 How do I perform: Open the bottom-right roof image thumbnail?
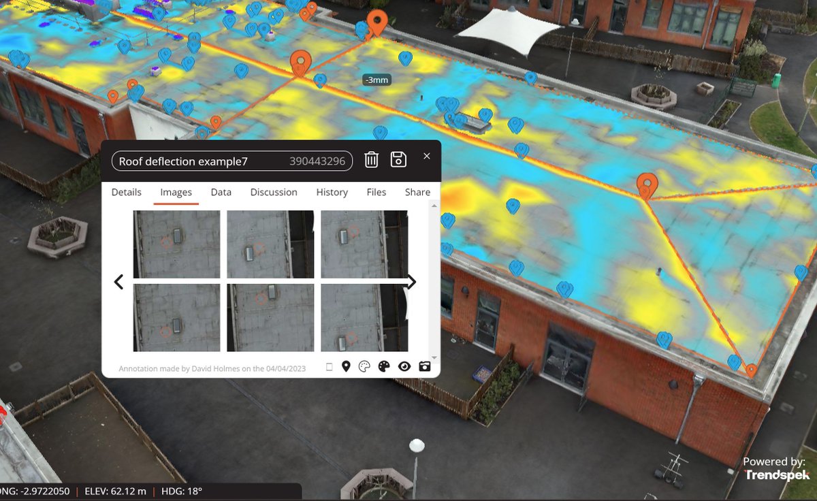364,317
